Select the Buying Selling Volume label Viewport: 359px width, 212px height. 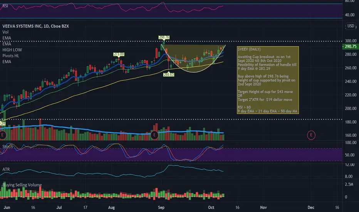coord(22,185)
